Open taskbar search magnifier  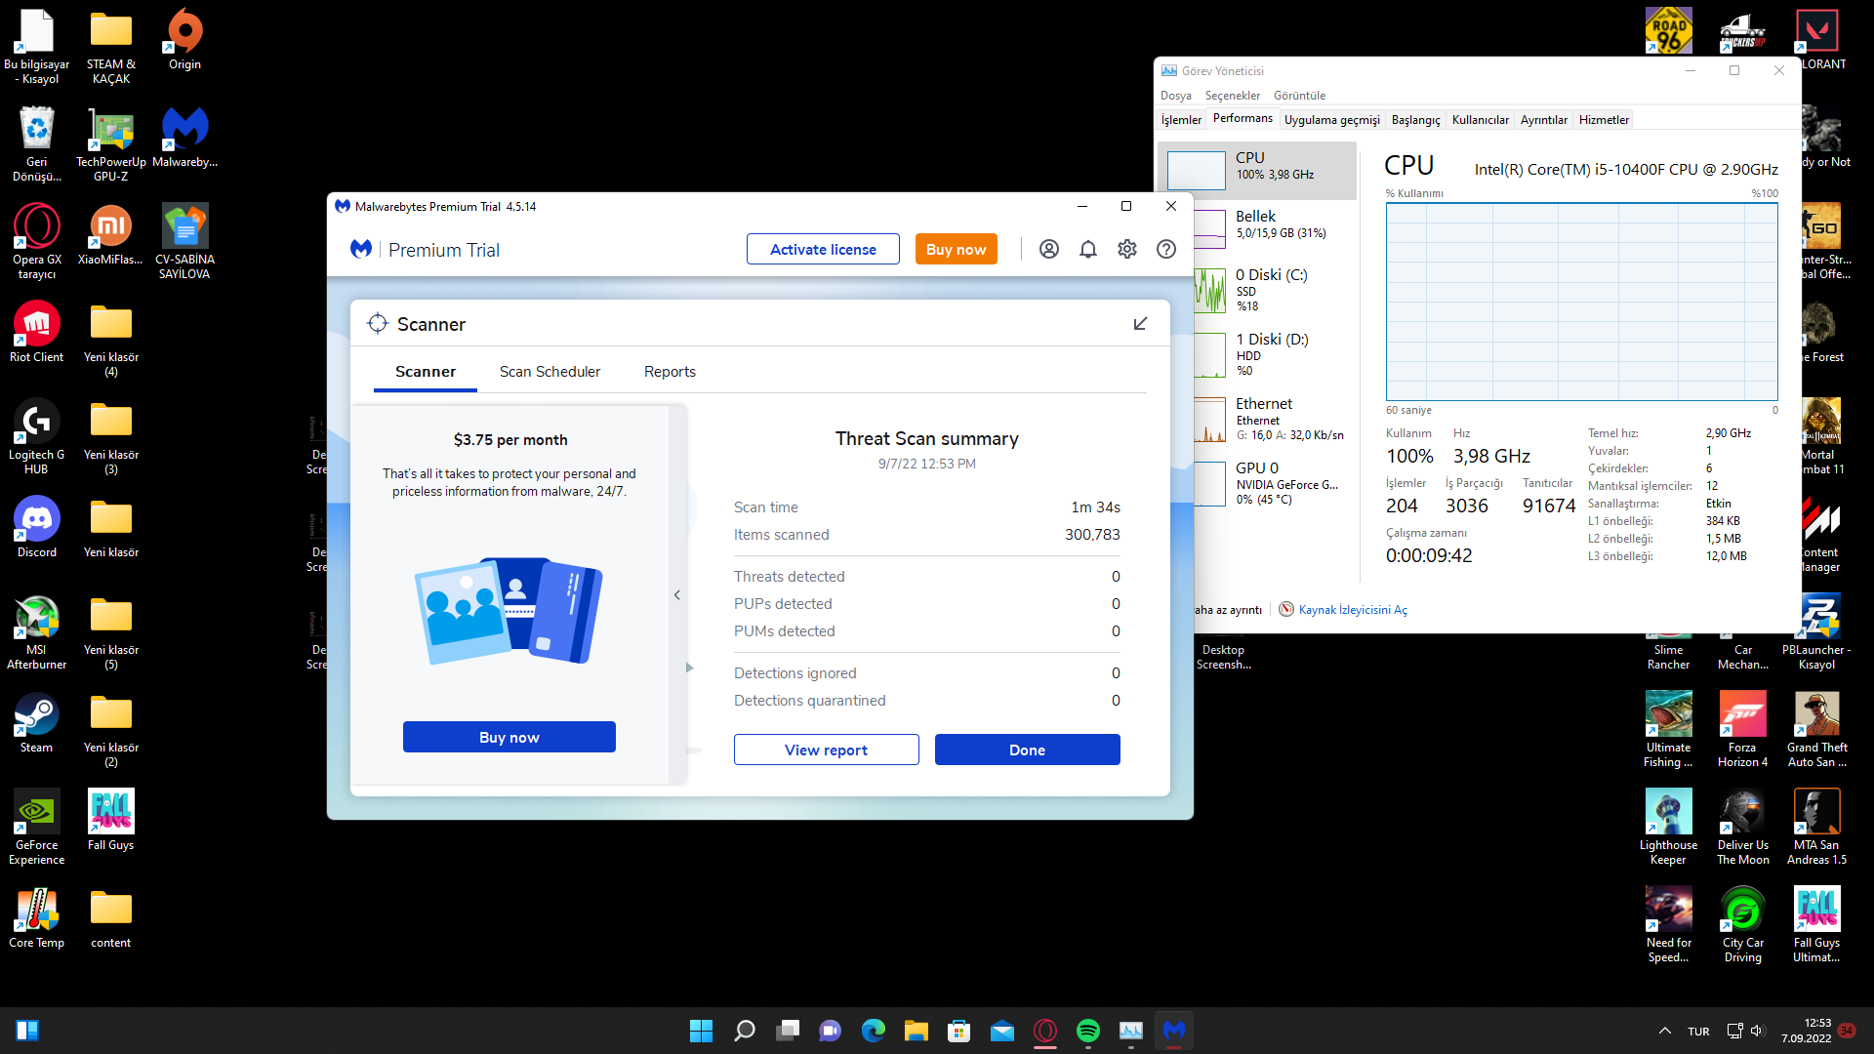[745, 1031]
